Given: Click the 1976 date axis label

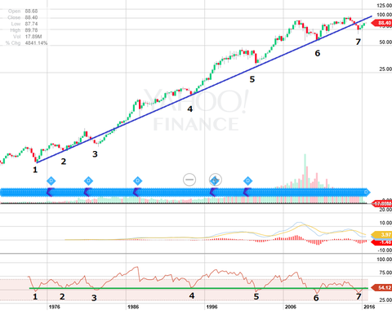Looking at the screenshot, I should pos(55,307).
